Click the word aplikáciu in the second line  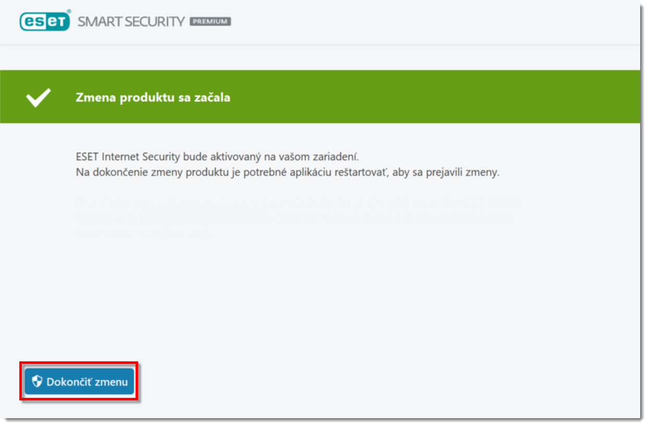(322, 173)
